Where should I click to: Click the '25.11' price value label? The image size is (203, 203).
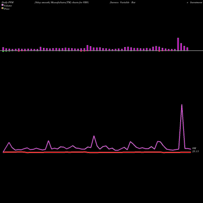195,151
